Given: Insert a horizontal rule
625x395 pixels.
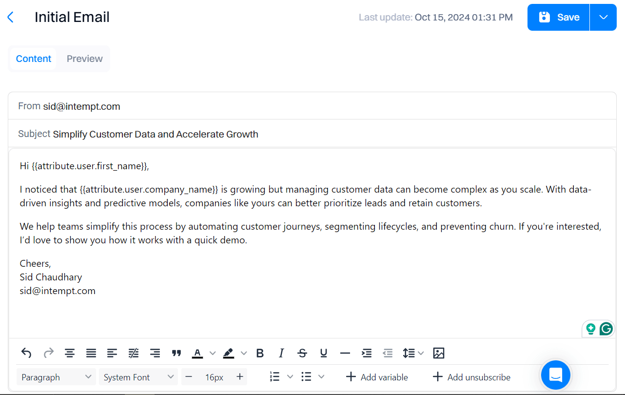Looking at the screenshot, I should (345, 353).
